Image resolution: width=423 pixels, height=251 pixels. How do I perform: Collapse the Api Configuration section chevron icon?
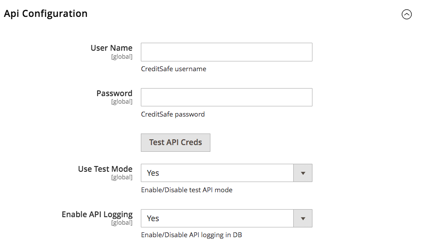pyautogui.click(x=407, y=14)
